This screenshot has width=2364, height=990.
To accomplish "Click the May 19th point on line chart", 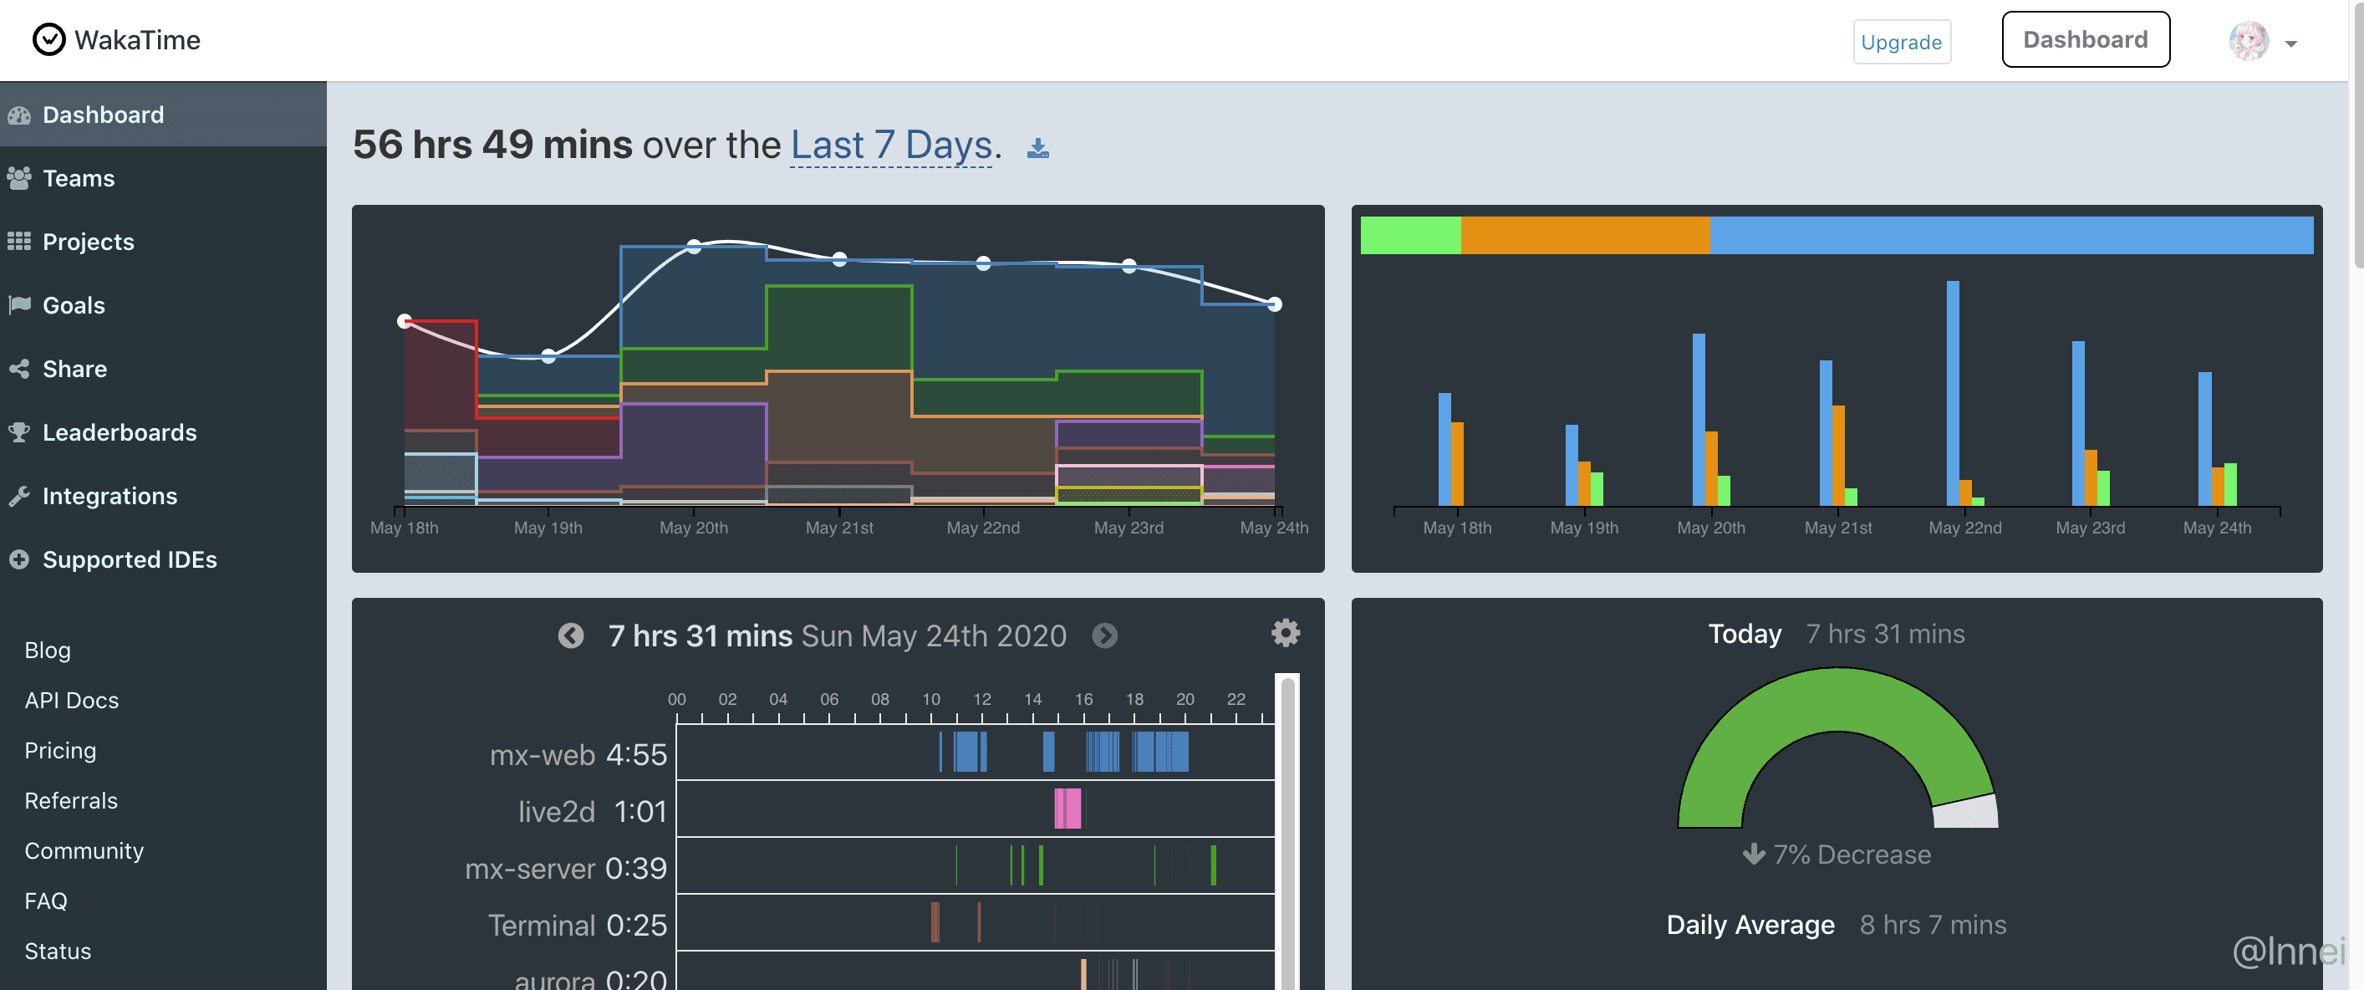I will [548, 356].
